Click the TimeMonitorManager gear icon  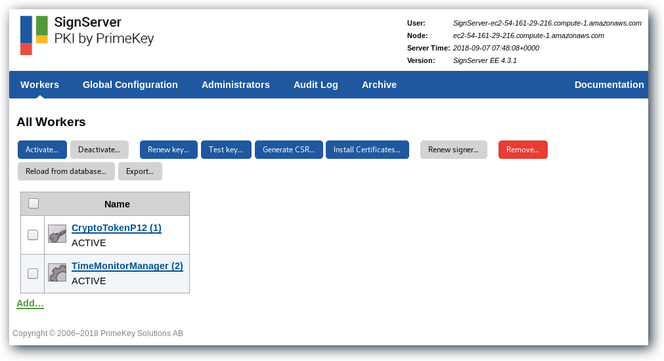[57, 272]
